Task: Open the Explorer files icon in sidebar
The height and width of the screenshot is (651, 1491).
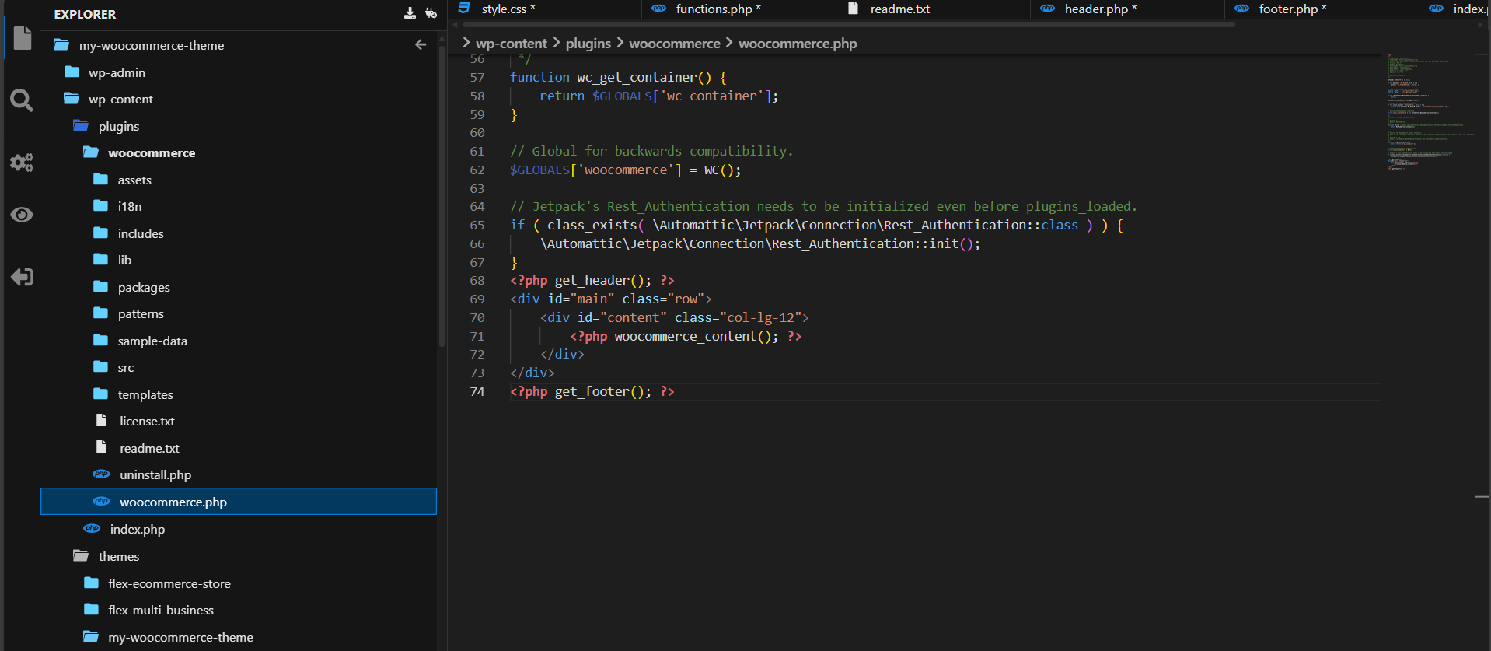Action: 22,37
